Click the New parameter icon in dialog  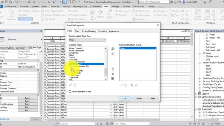113,69
